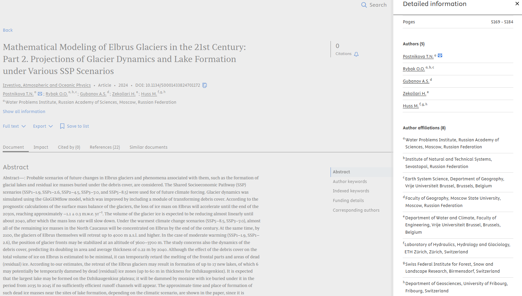Jump to Author keywords section

click(x=350, y=182)
